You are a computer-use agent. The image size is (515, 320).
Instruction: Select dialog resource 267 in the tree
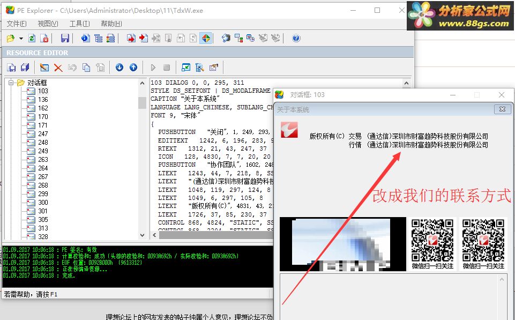click(x=43, y=177)
